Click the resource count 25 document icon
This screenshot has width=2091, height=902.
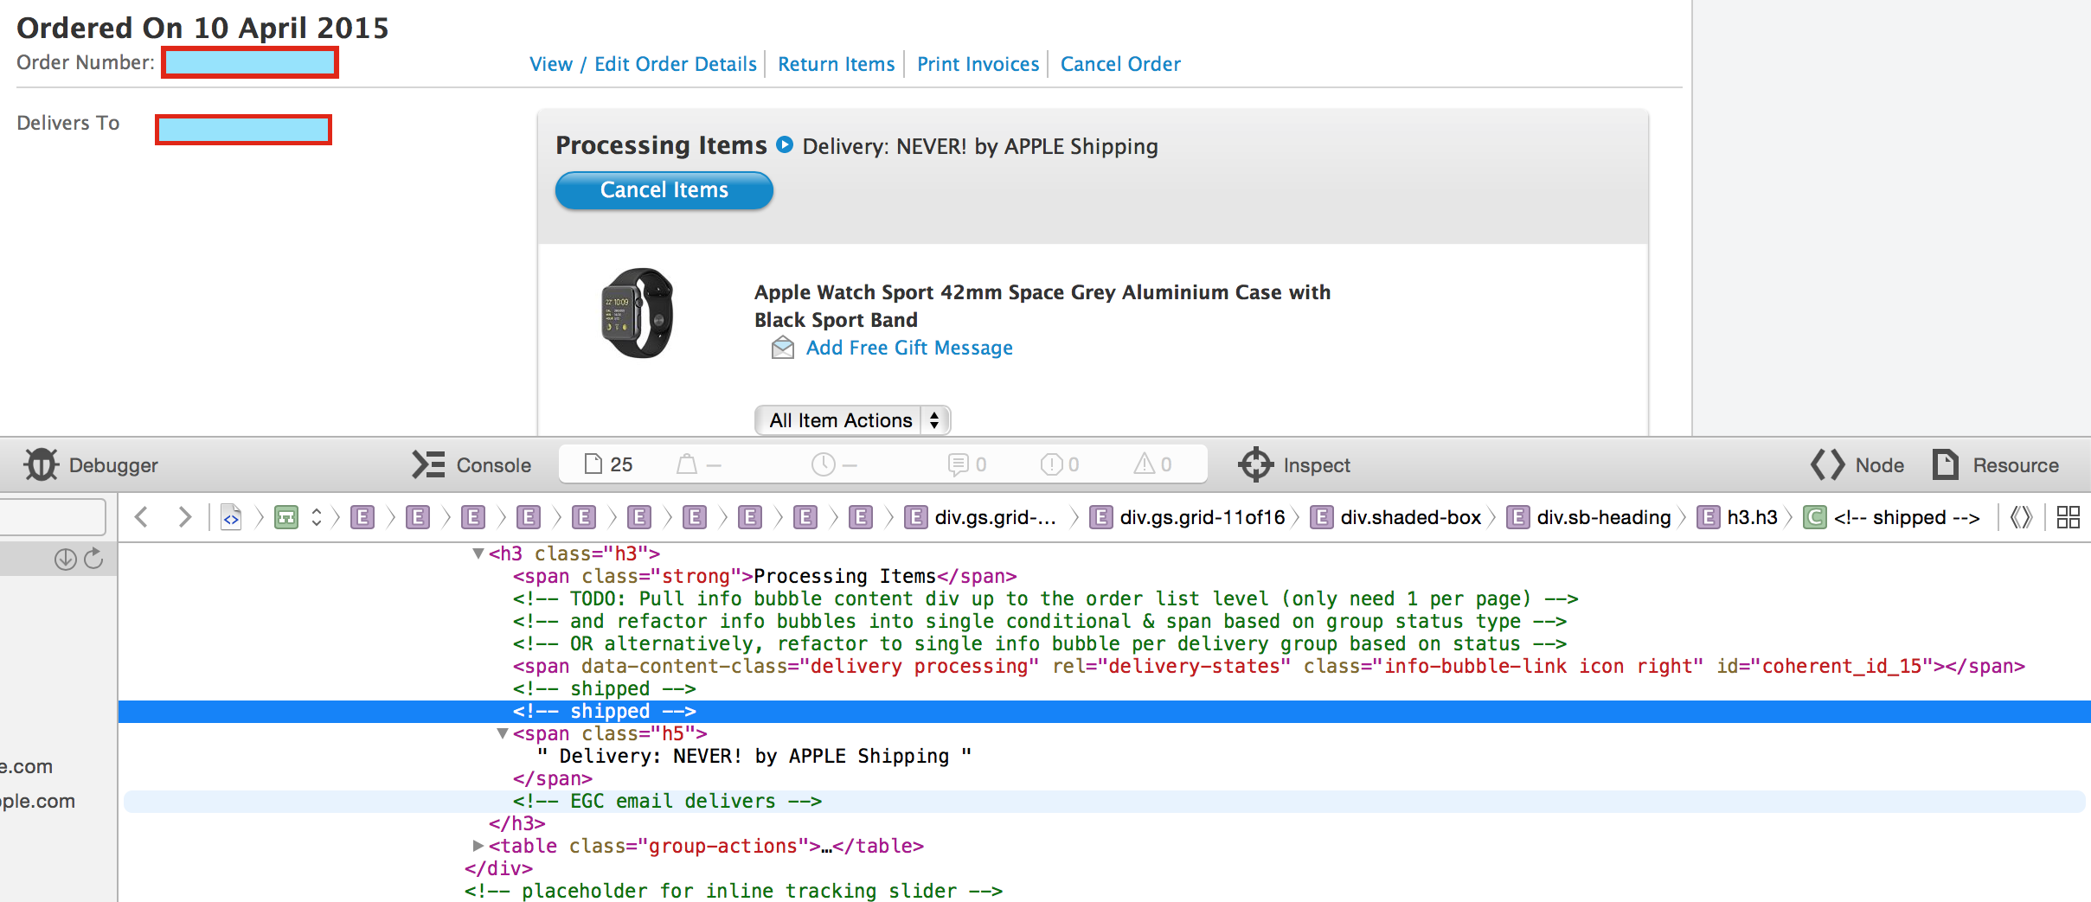click(x=593, y=464)
